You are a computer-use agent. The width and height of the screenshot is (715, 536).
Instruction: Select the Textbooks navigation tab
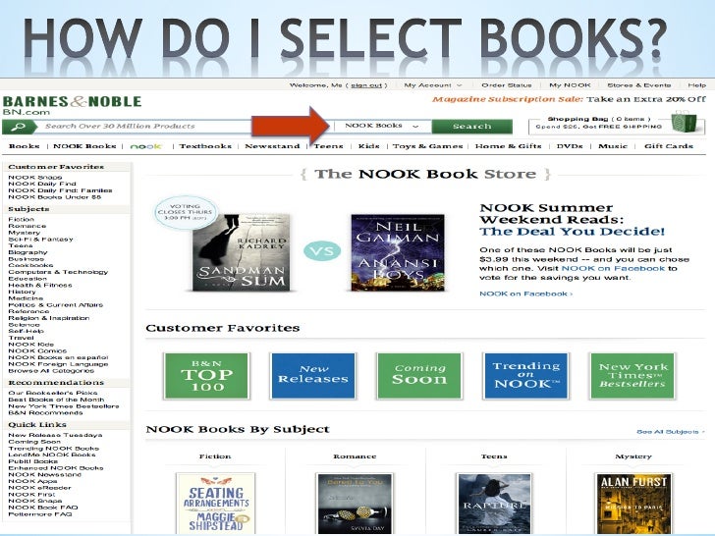pos(205,146)
